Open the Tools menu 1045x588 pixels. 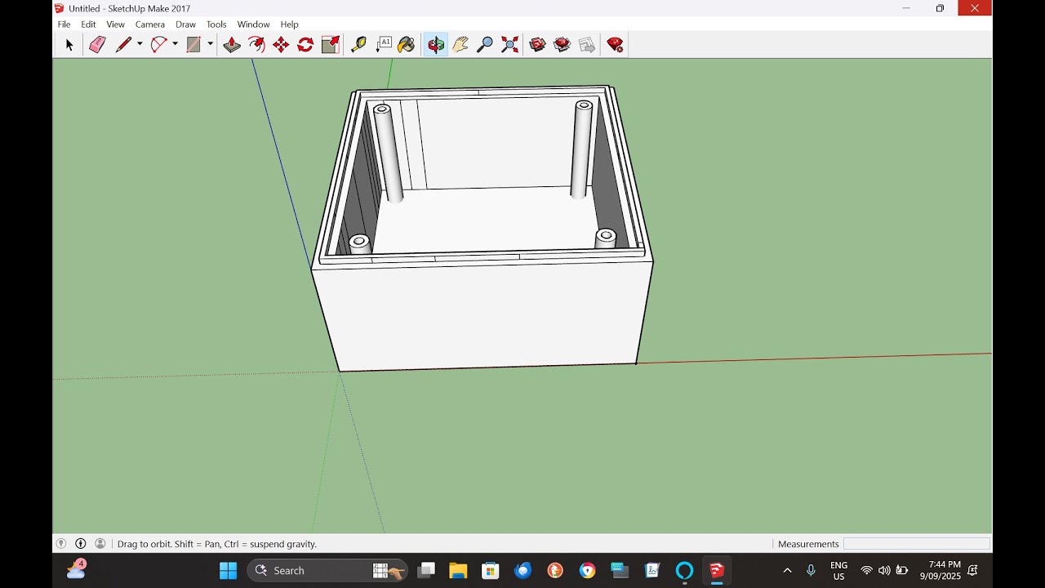216,24
